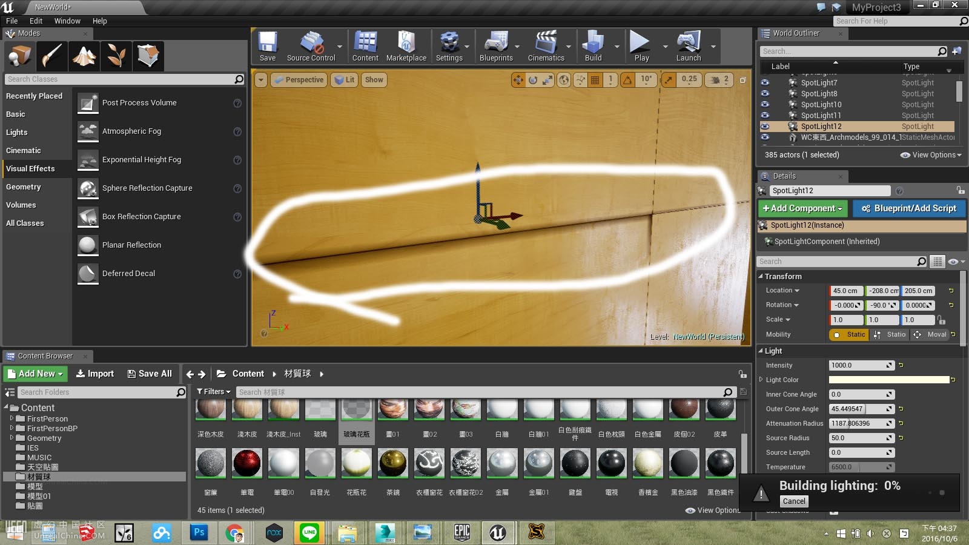
Task: Click the Import button
Action: 95,374
